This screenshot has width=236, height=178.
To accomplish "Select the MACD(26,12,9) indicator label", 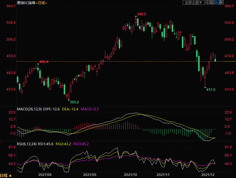I will click(x=29, y=109).
